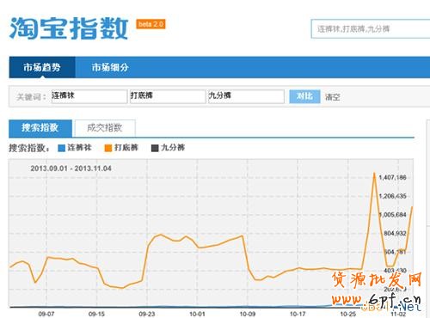Open the 市场趋势 tab
Image resolution: width=430 pixels, height=318 pixels.
click(42, 67)
